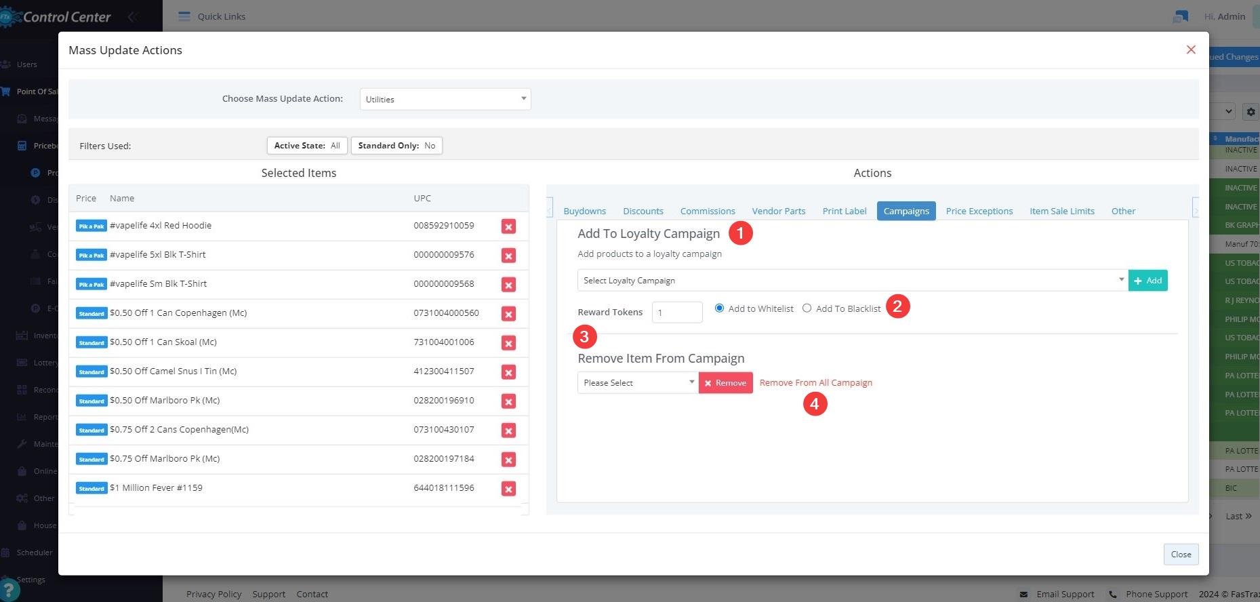Screen dimensions: 1260x602
Task: Open the Please Select campaign dropdown
Action: tap(638, 383)
